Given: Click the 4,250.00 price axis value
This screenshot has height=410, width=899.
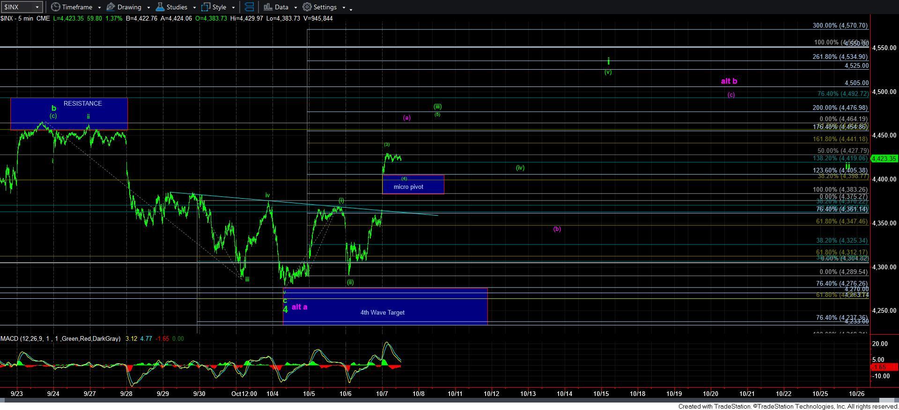Looking at the screenshot, I should [884, 310].
